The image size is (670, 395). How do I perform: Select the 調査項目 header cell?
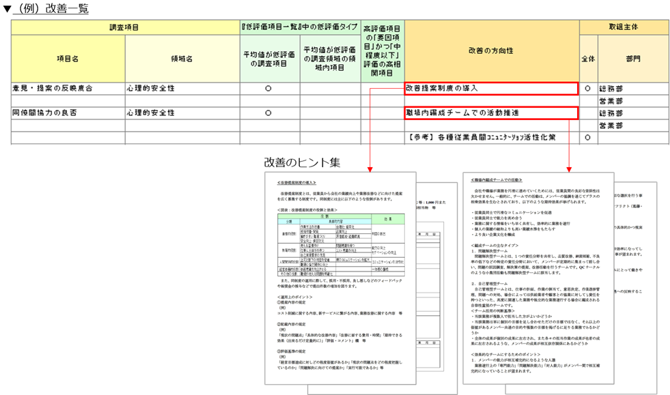tap(124, 27)
